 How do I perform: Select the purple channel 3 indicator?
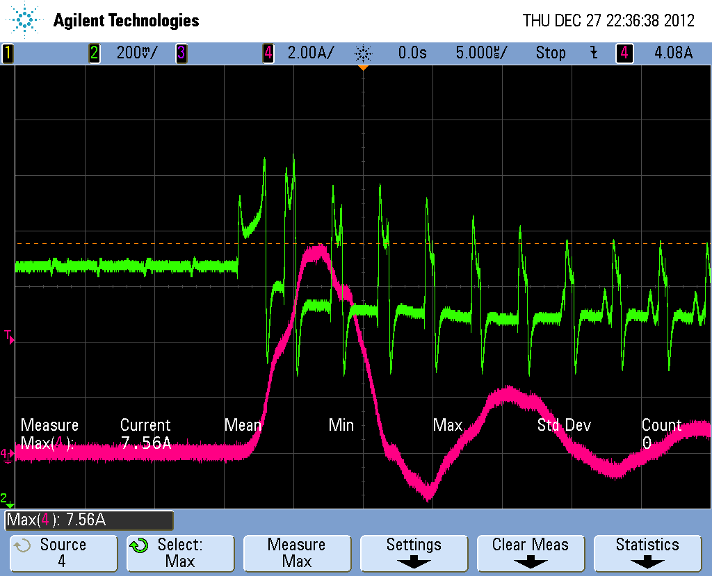[181, 53]
